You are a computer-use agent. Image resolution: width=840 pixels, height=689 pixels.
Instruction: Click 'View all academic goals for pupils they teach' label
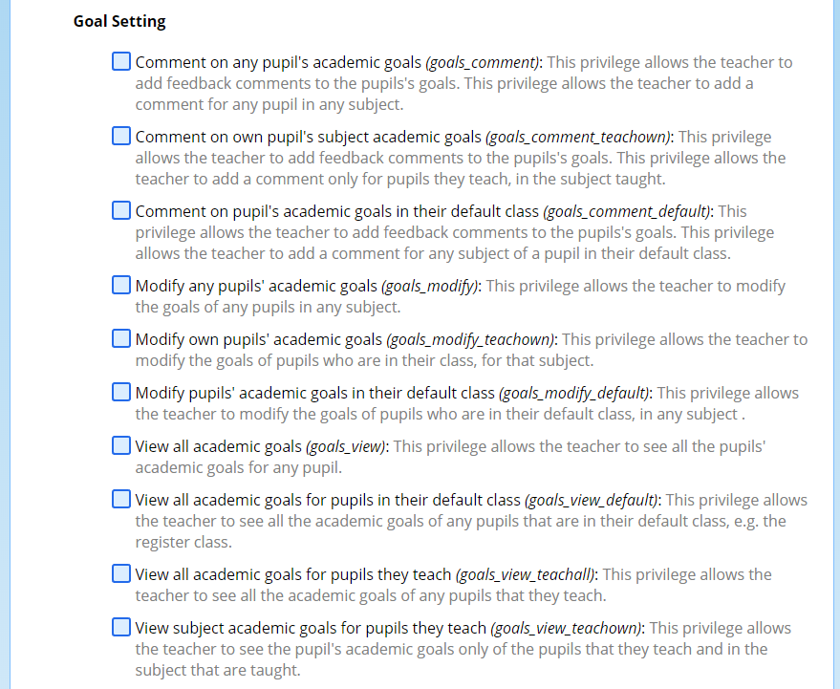coord(292,574)
